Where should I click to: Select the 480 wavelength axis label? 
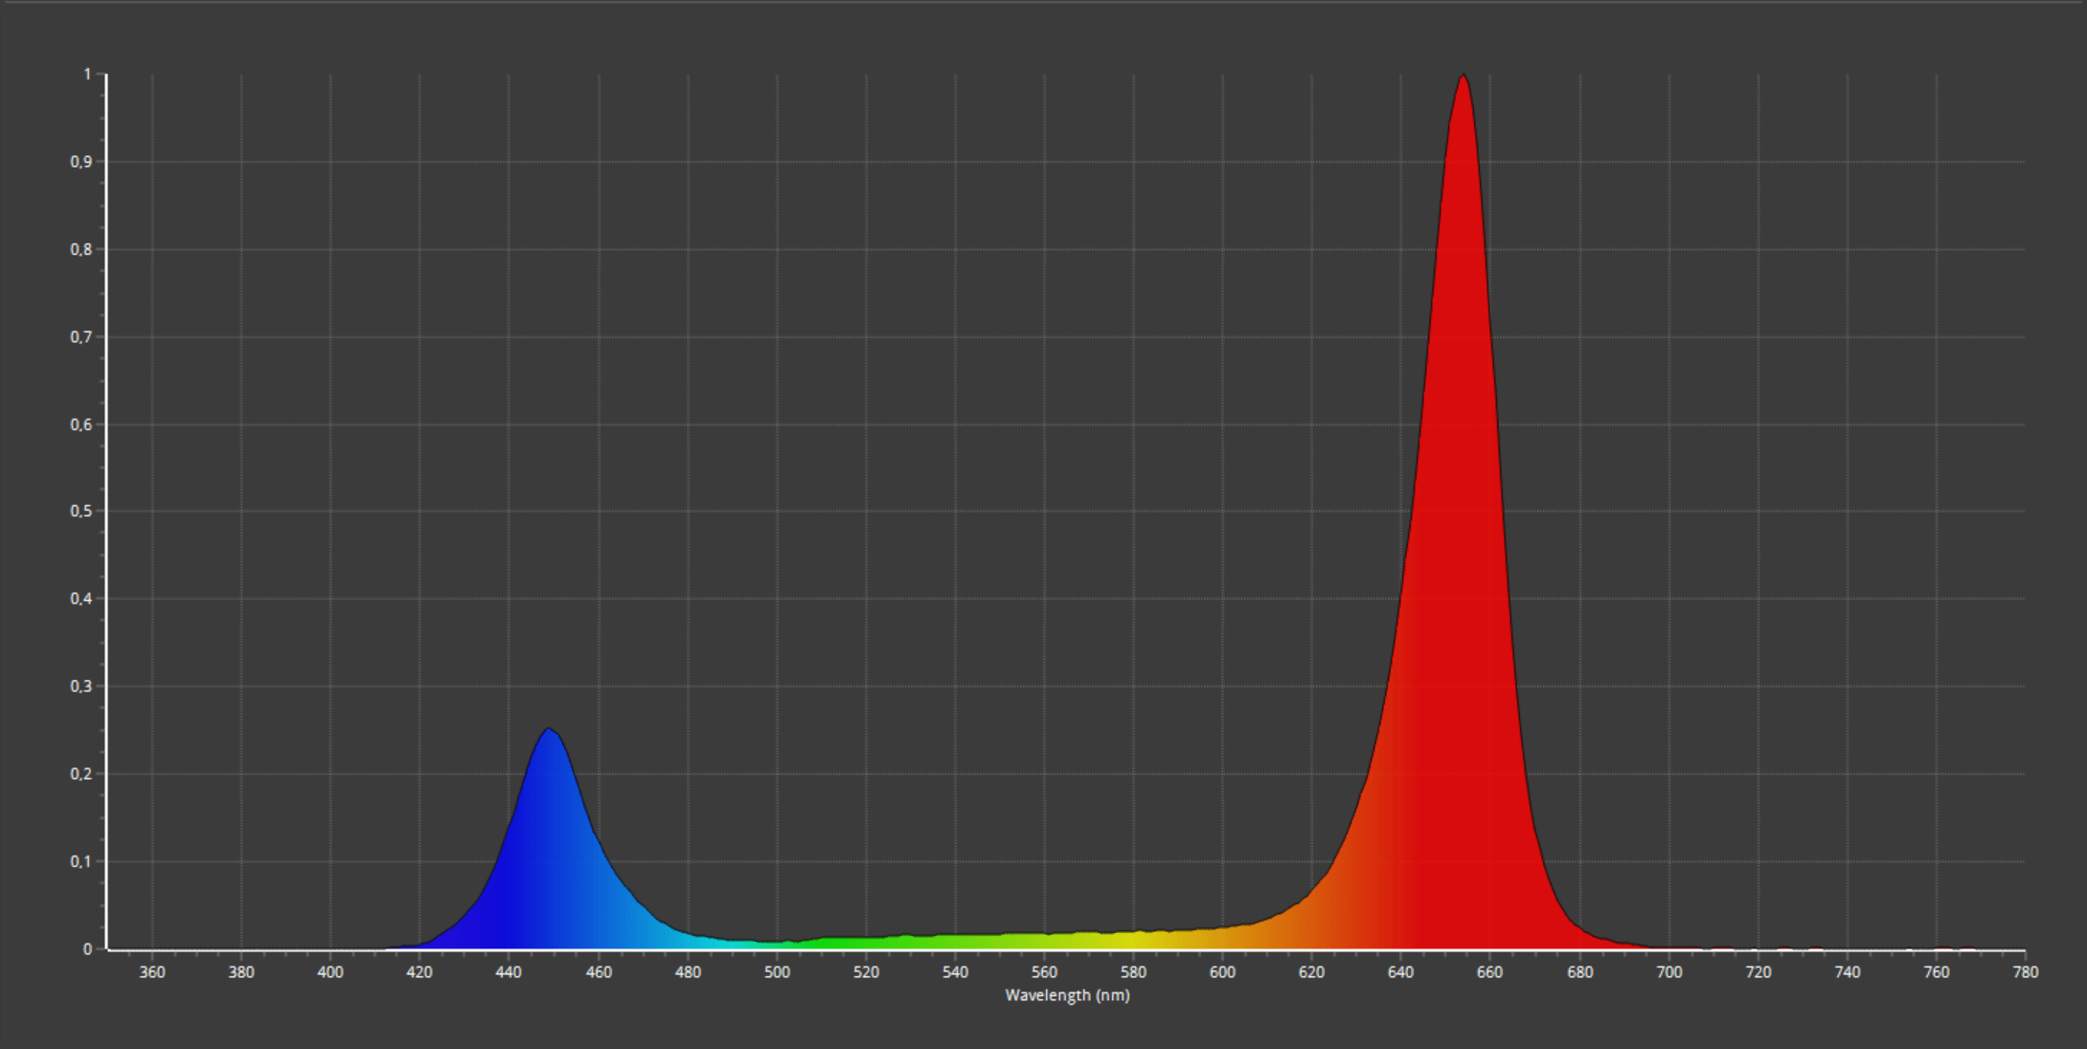click(x=688, y=972)
